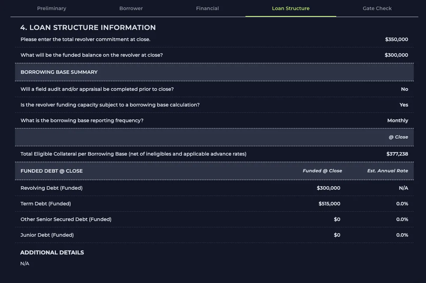Click Other Senior Secured Debt $0 amount
Image resolution: width=426 pixels, height=283 pixels.
point(337,219)
